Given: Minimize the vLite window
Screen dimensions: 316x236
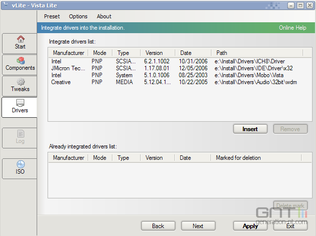Looking at the screenshot, I should (x=291, y=5).
